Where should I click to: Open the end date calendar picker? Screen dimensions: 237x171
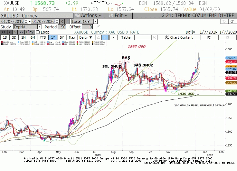point(57,21)
